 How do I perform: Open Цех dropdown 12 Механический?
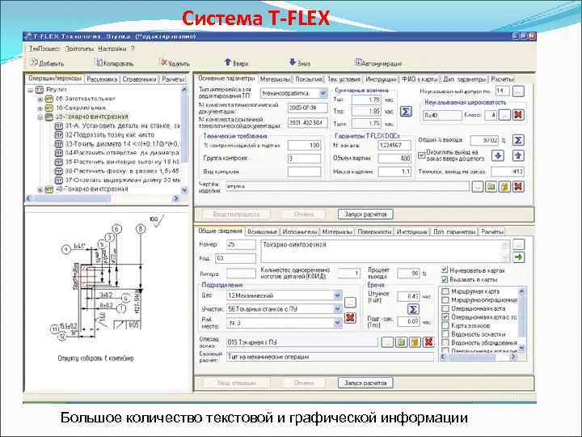point(337,295)
